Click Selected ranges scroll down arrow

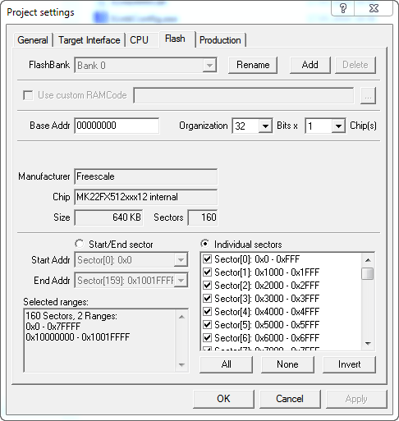[181, 364]
